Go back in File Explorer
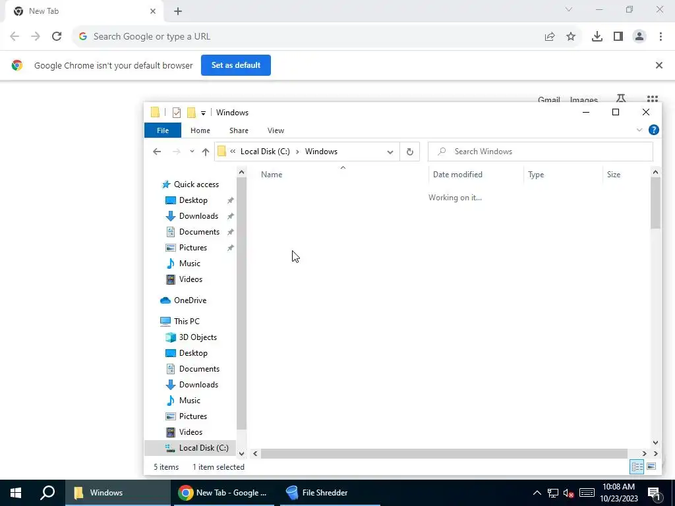 157,152
